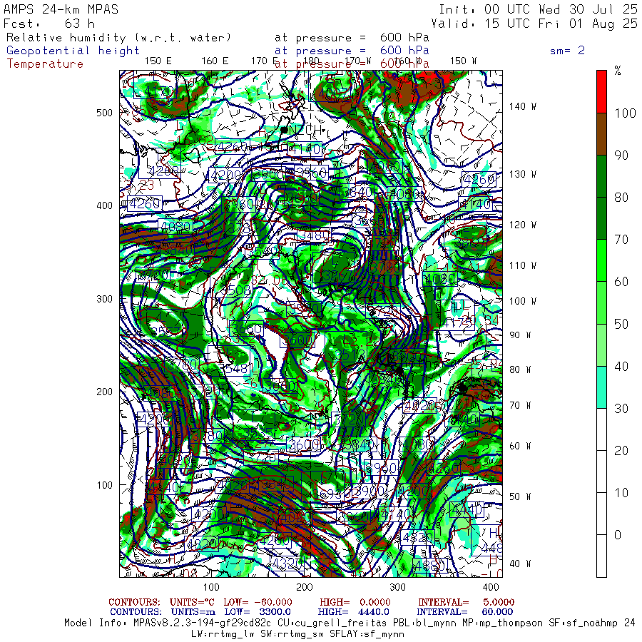Image resolution: width=642 pixels, height=642 pixels.
Task: Click the 'MPASv8.2.3-194-gf29cd82c' model version text
Action: tap(202, 623)
